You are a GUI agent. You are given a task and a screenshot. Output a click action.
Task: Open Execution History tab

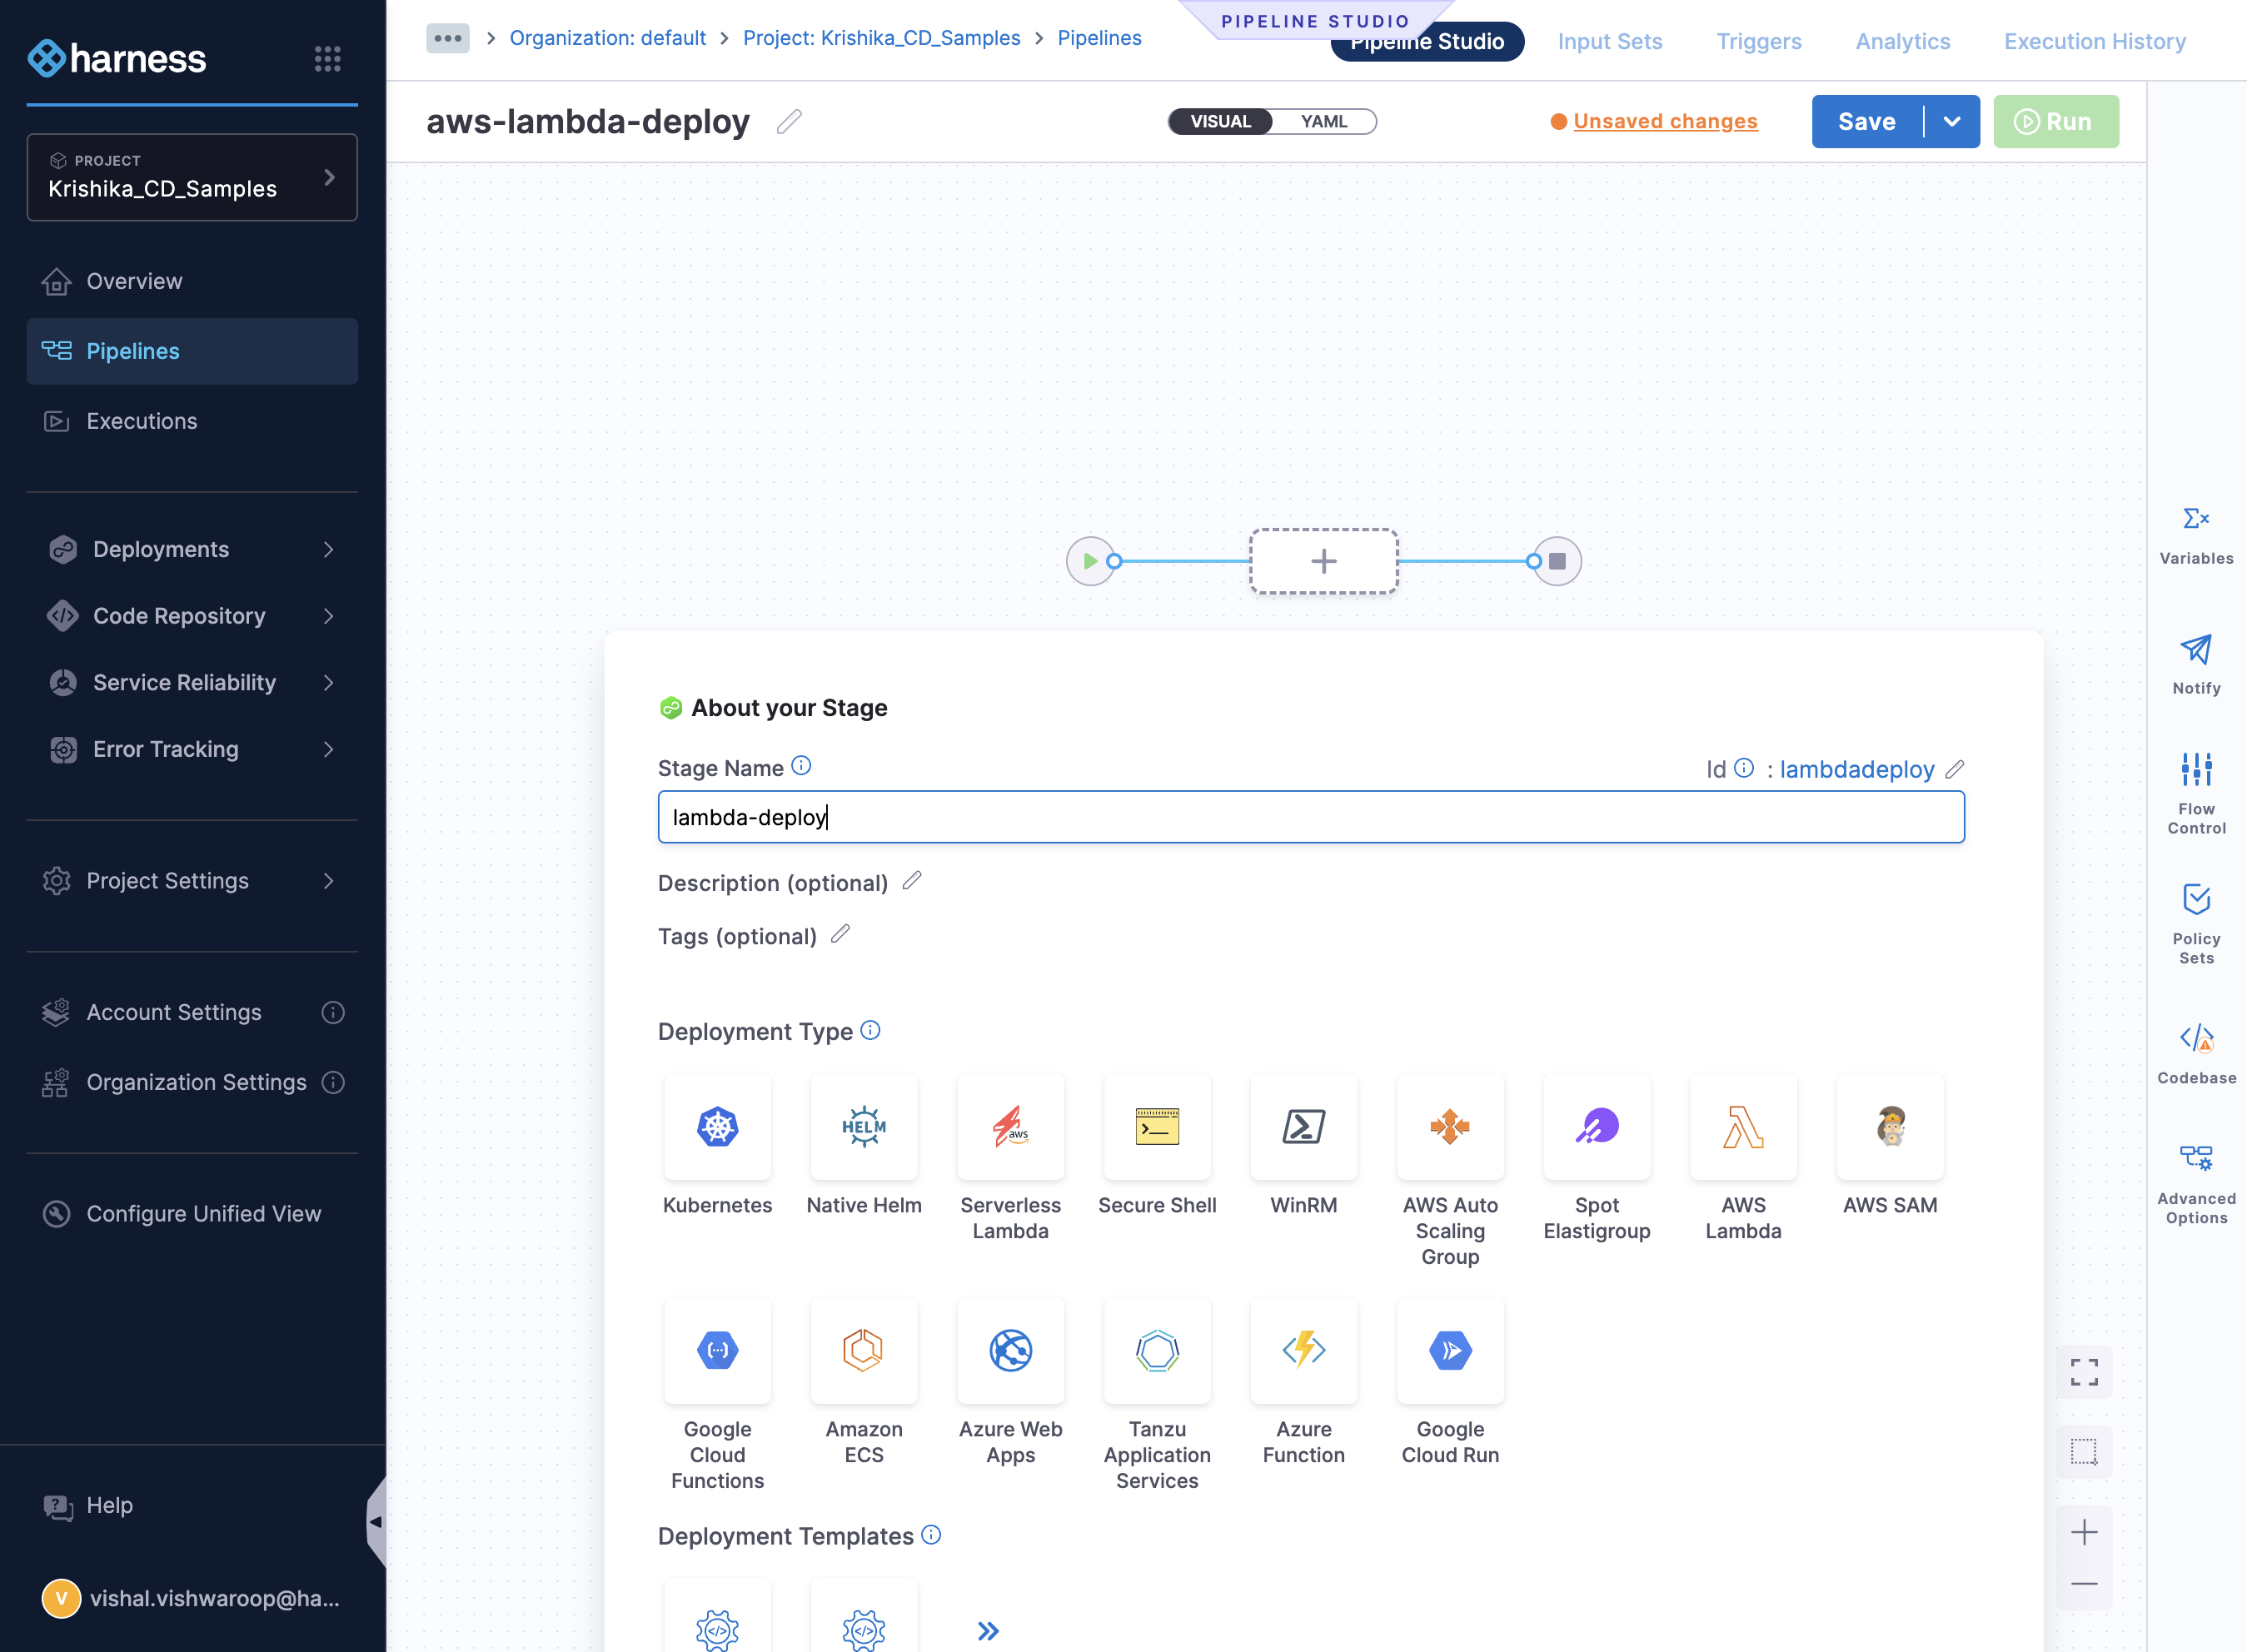[x=2094, y=41]
